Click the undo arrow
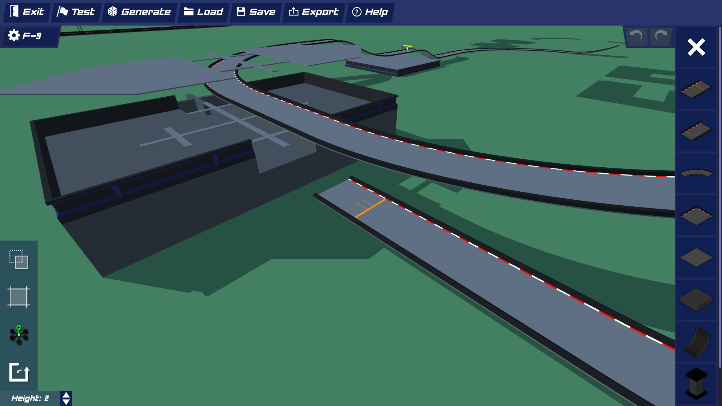 click(x=636, y=36)
